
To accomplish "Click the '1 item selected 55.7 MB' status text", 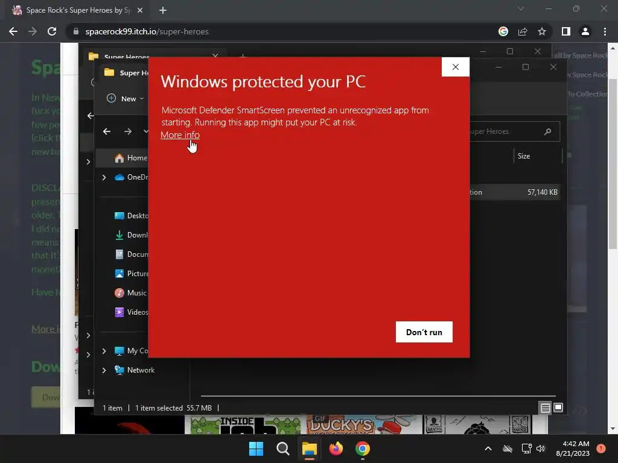I will pos(173,408).
